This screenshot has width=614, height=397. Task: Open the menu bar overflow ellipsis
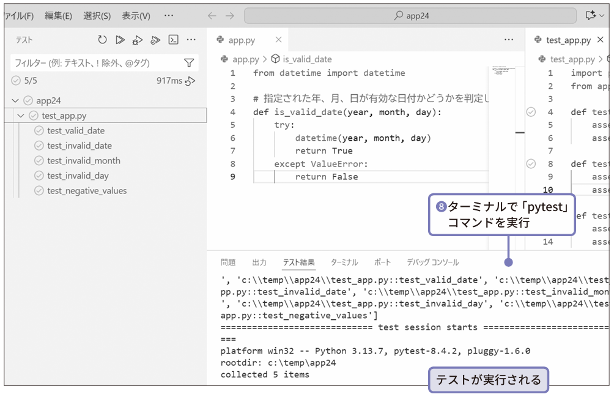click(x=169, y=15)
